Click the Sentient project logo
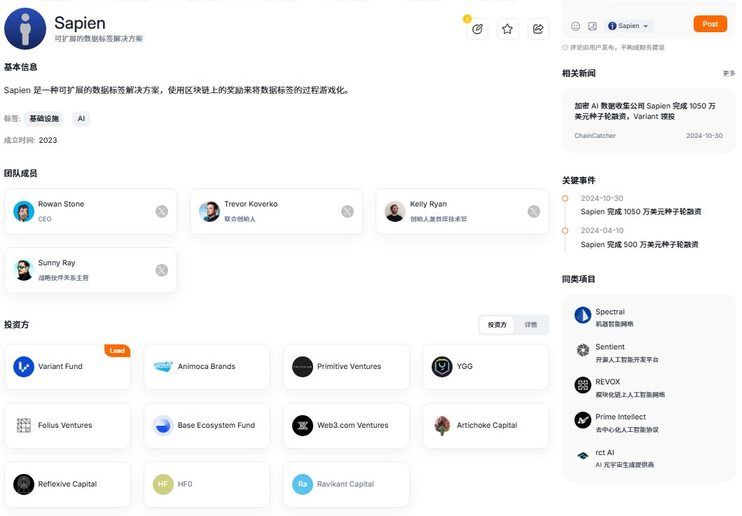Image resolution: width=742 pixels, height=516 pixels. [583, 350]
